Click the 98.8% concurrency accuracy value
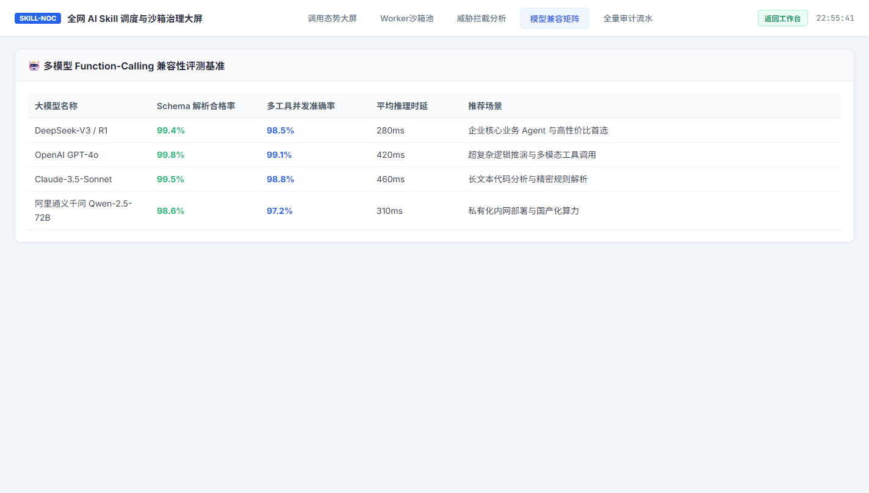 [281, 179]
